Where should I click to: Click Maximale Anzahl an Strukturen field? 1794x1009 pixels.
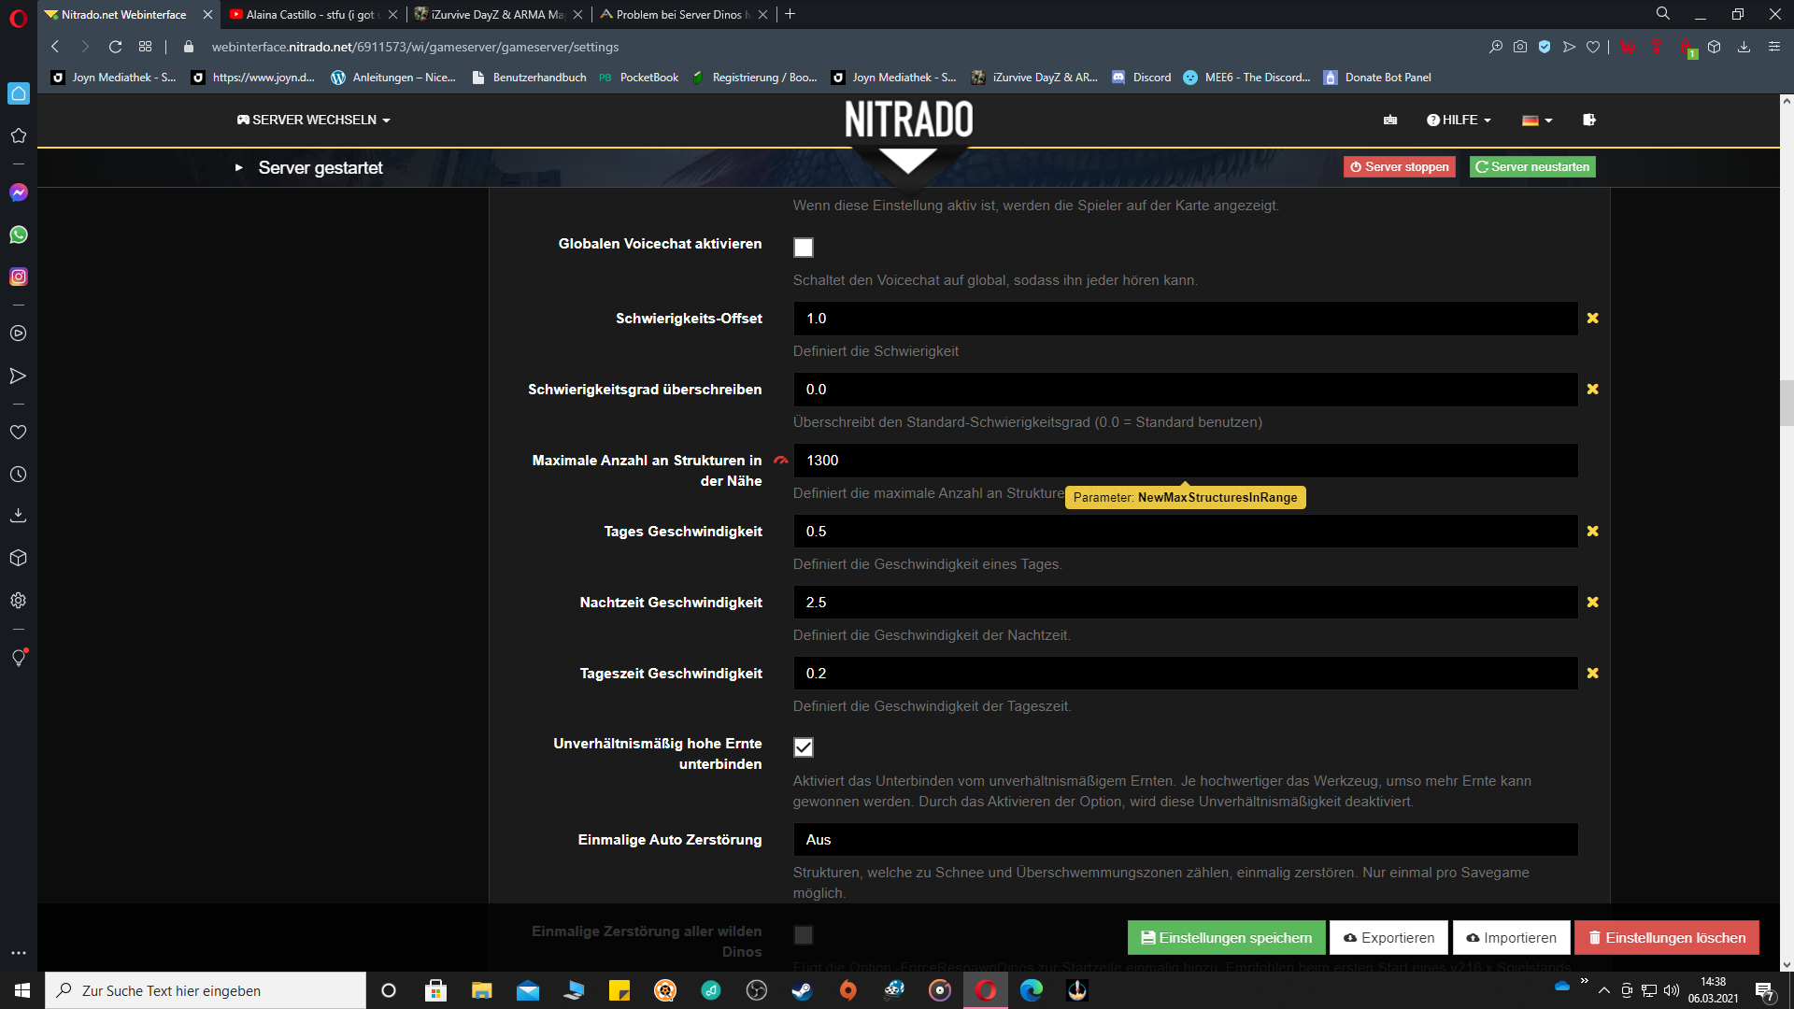pos(1185,461)
